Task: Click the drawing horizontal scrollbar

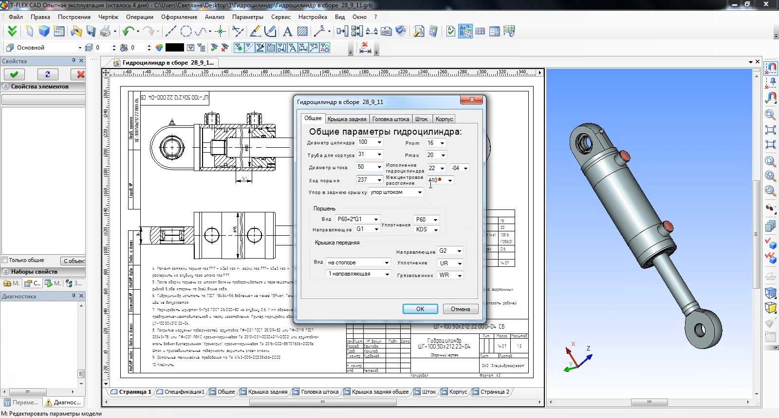Action: click(322, 402)
